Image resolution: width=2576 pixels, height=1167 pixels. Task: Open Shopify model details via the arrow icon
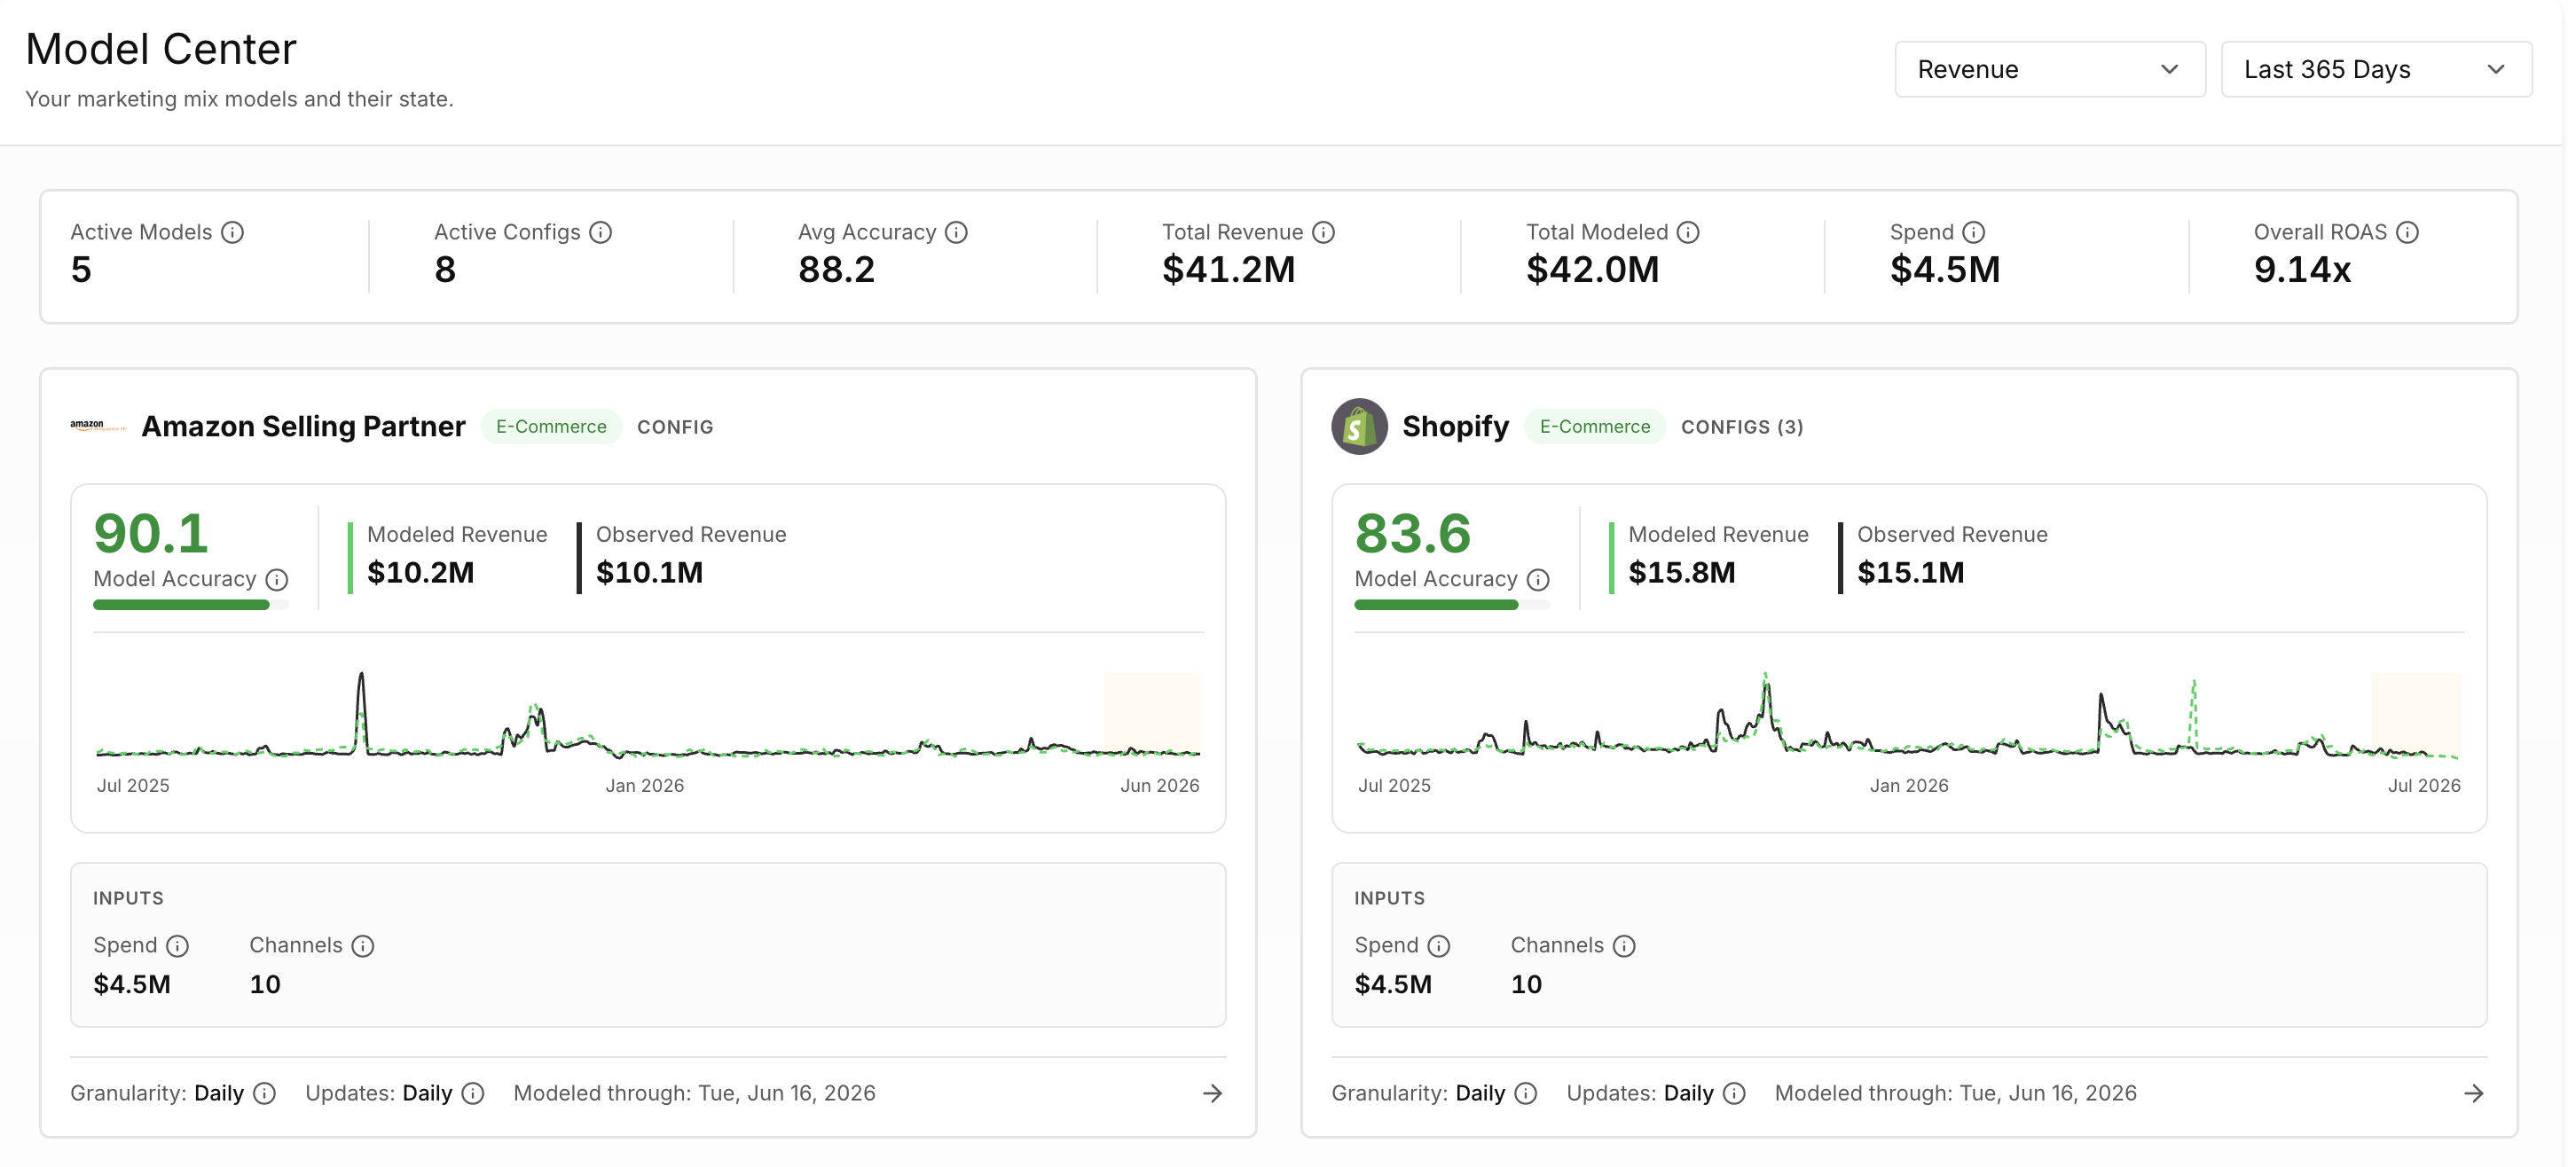point(2473,1093)
